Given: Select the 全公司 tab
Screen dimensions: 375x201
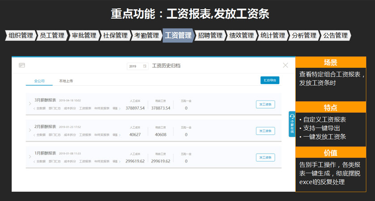Looking at the screenshot, I should point(39,81).
